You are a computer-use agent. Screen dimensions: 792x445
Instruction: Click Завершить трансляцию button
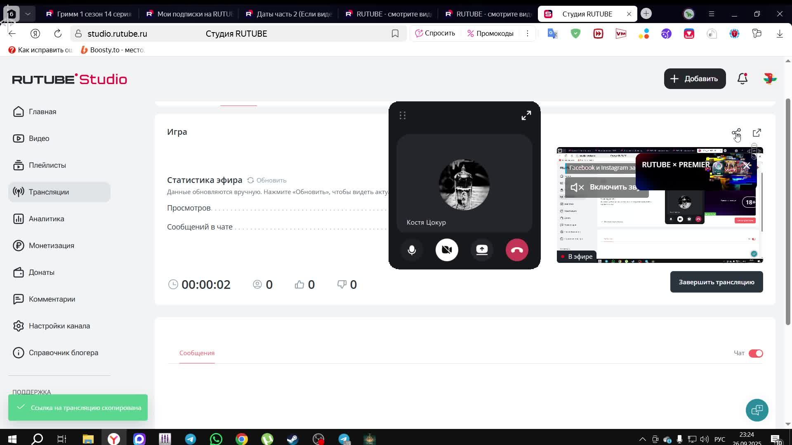coord(716,282)
